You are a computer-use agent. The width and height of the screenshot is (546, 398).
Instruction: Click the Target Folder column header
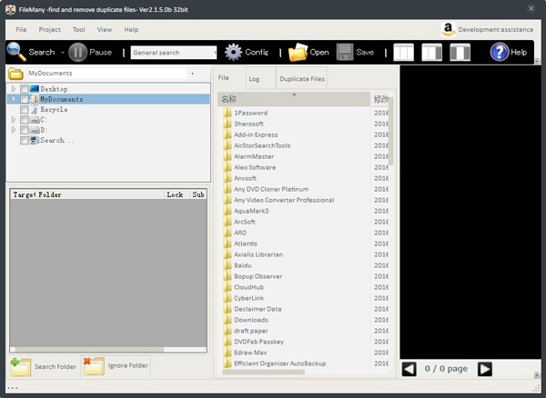click(x=87, y=194)
